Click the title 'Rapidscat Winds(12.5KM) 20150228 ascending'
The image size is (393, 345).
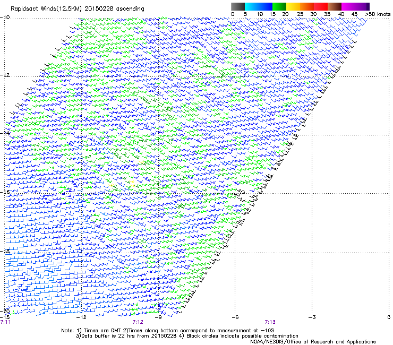point(78,9)
